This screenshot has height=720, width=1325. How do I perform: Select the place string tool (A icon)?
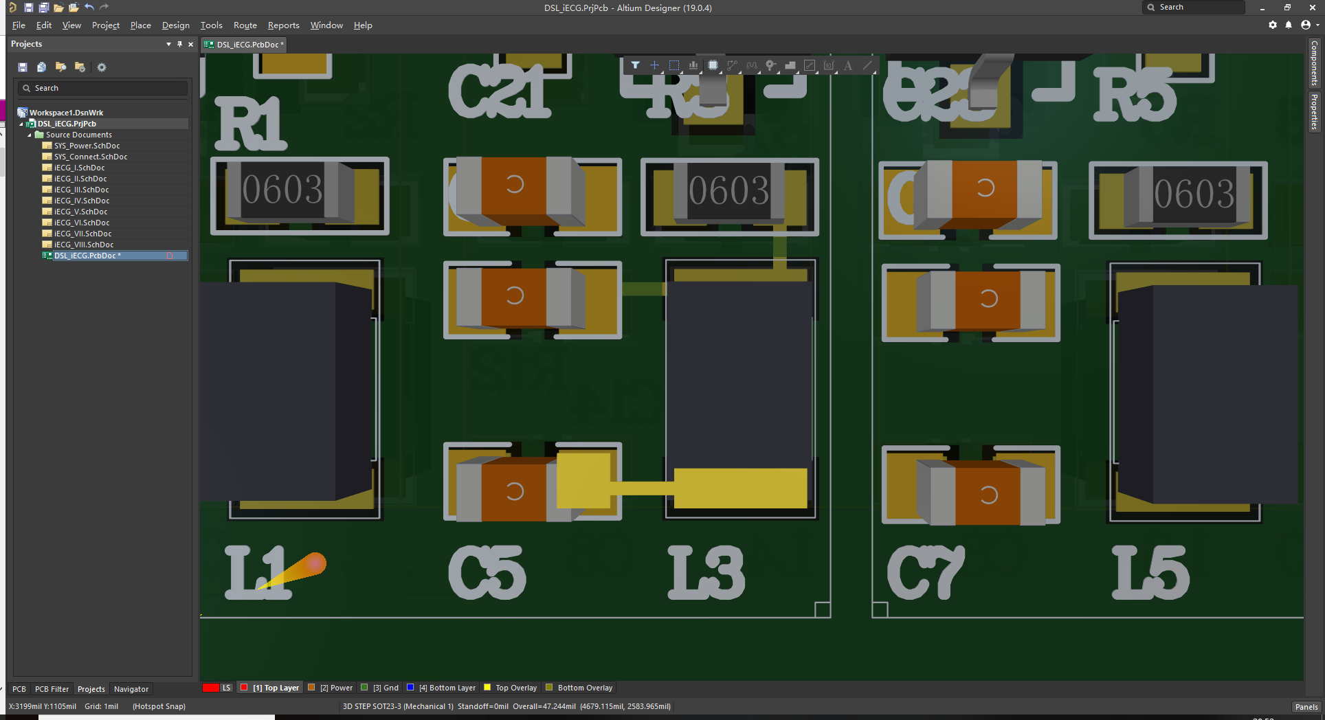(848, 65)
